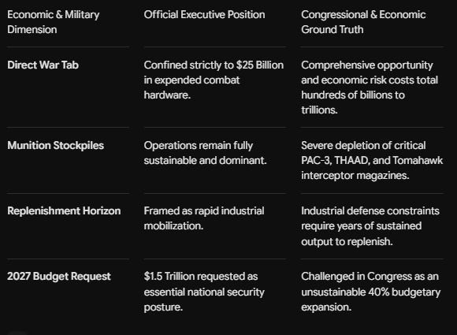Viewport: 457px width, 335px height.
Task: Click the '$25 Billion' combat hardware cell
Action: click(x=214, y=80)
